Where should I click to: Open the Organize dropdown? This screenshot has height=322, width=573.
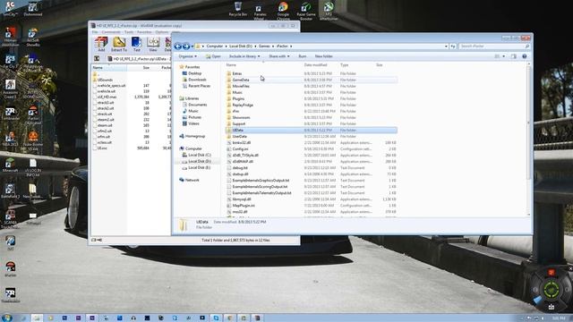(187, 56)
